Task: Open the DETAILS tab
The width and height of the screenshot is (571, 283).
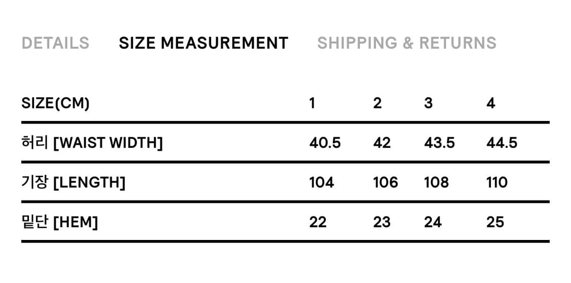Action: [x=55, y=43]
